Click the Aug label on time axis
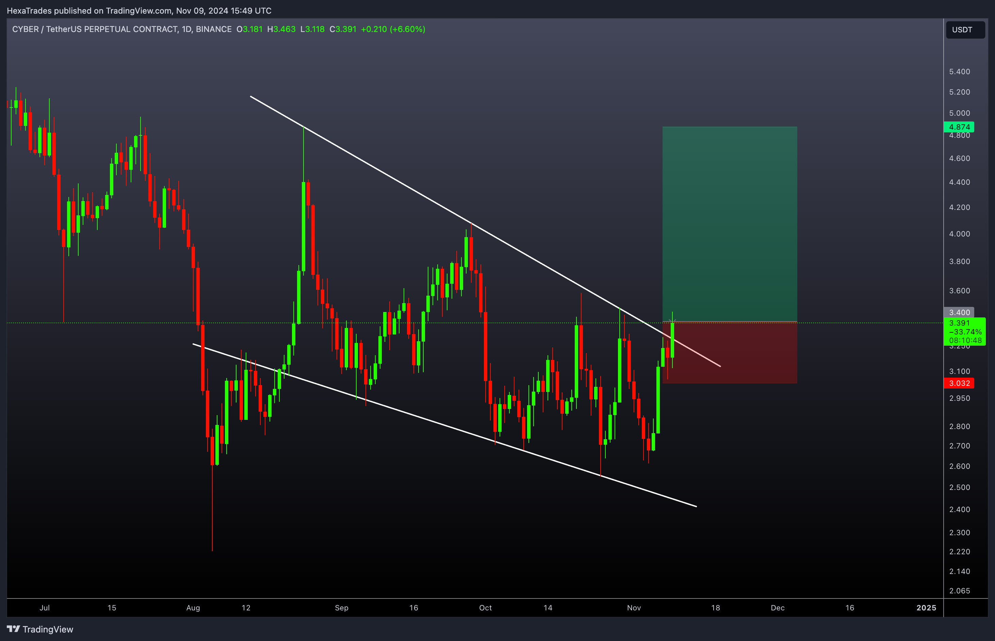This screenshot has width=995, height=641. (193, 608)
